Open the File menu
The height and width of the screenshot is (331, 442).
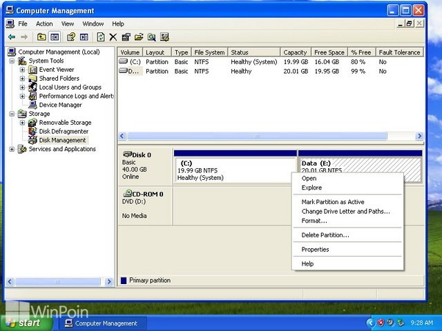point(23,24)
